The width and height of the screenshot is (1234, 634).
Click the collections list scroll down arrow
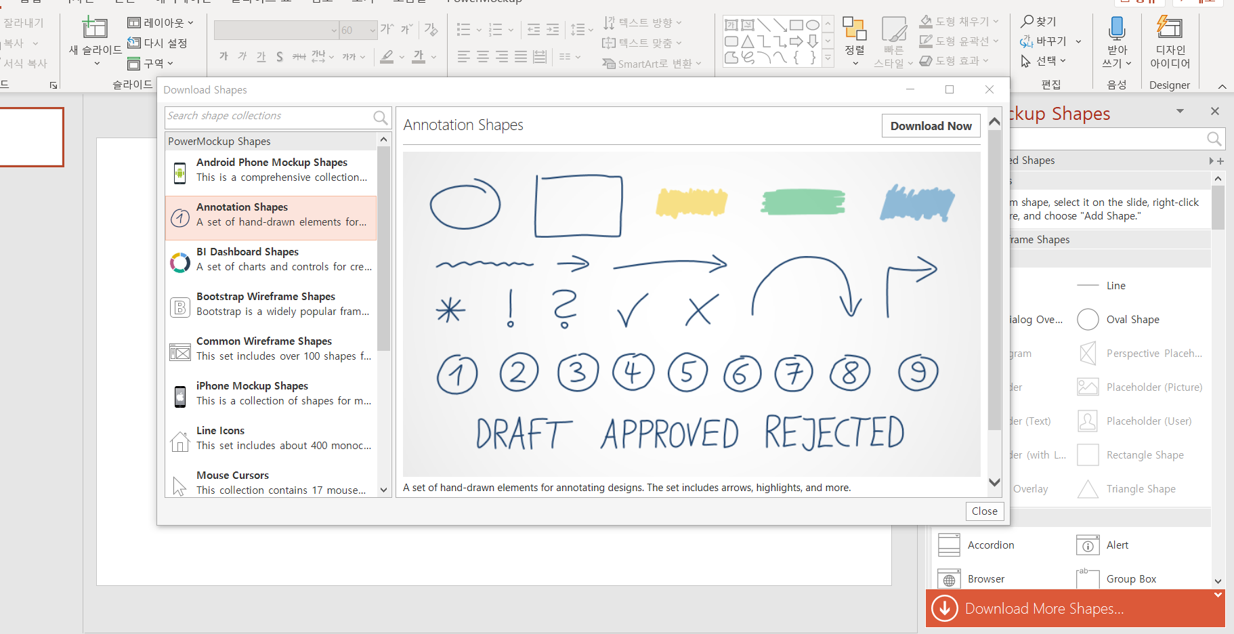[x=384, y=490]
